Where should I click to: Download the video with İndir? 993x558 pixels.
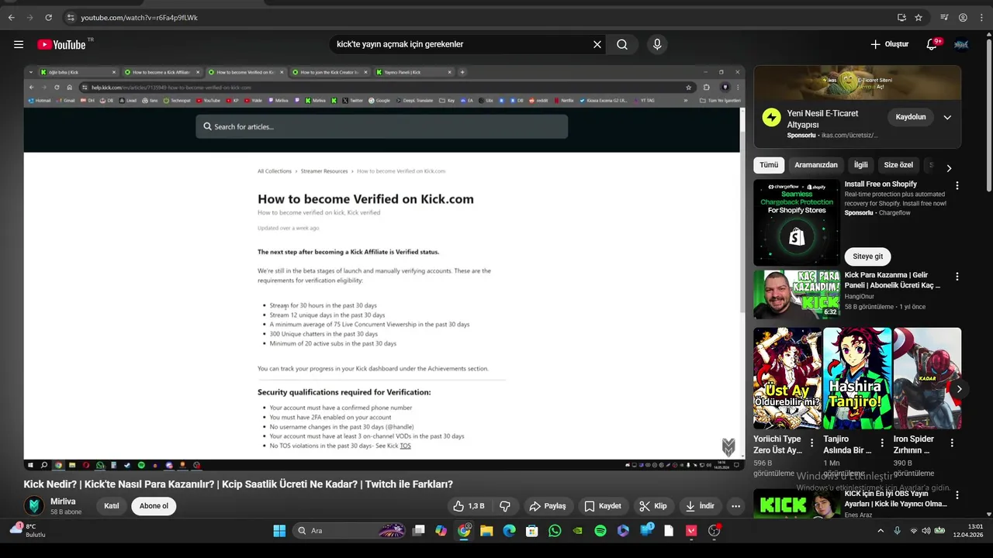[x=700, y=506]
